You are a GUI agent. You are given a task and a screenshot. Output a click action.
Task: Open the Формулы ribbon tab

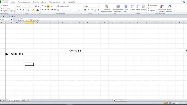pos(36,2)
